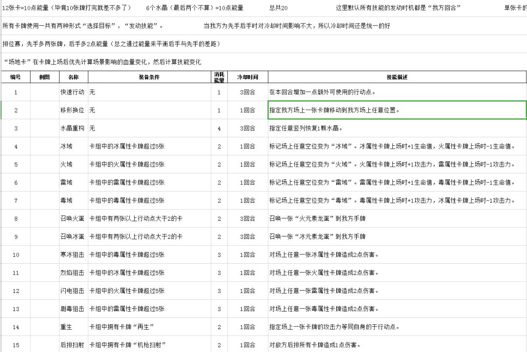Click empty 例图 cell of 快速行动 row
Viewport: 527px width, 352px height.
[44, 92]
